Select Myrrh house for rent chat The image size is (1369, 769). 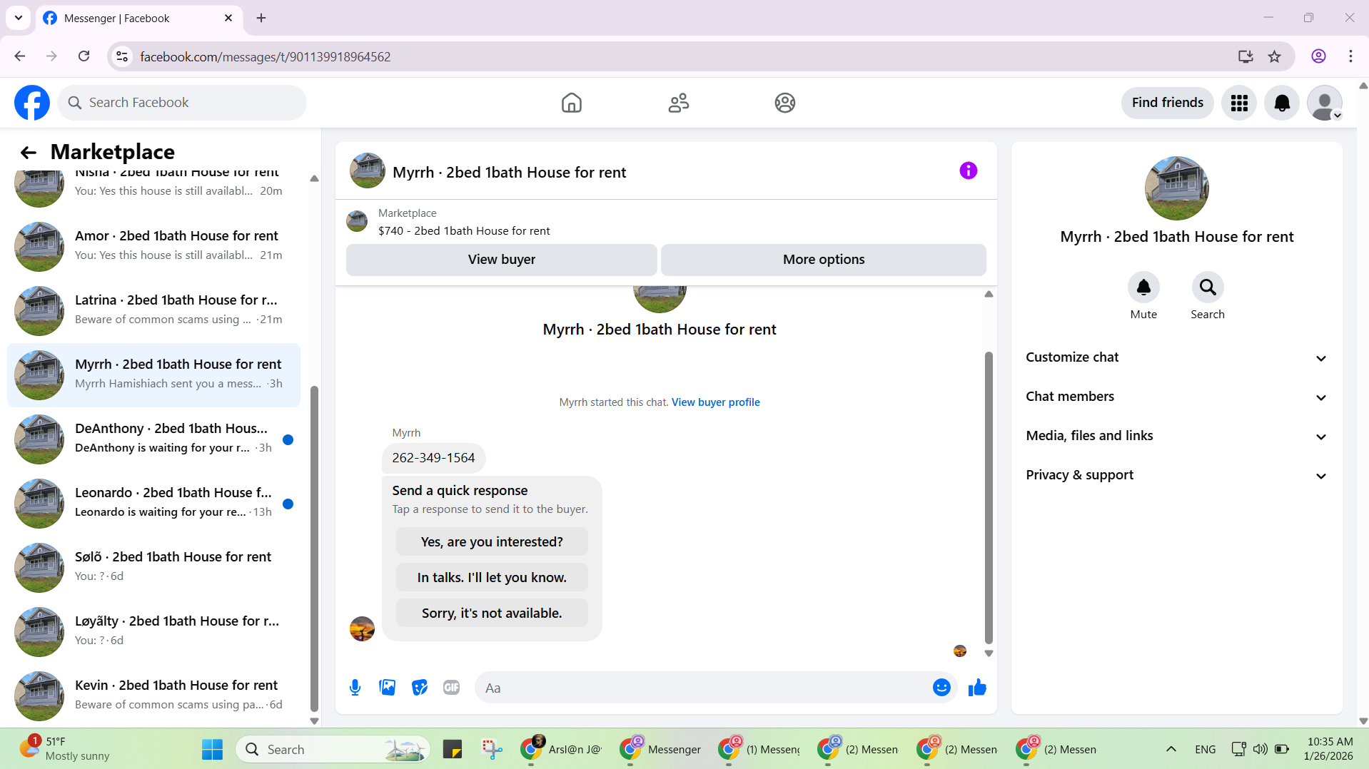[x=153, y=375]
